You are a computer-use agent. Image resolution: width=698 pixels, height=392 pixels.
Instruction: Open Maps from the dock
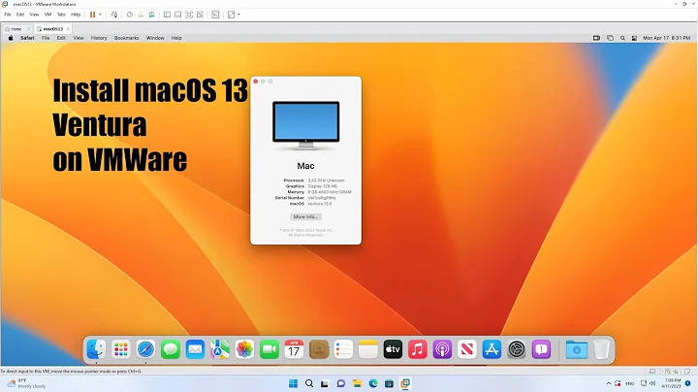220,349
